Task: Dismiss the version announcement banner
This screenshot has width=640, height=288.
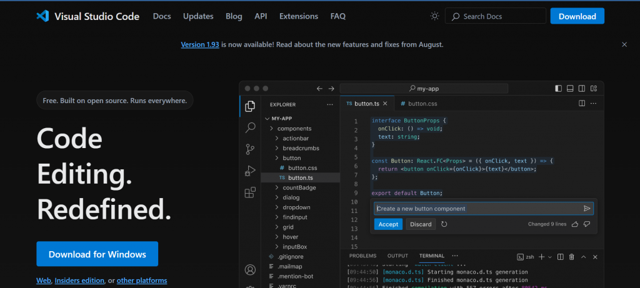Action: coord(624,44)
